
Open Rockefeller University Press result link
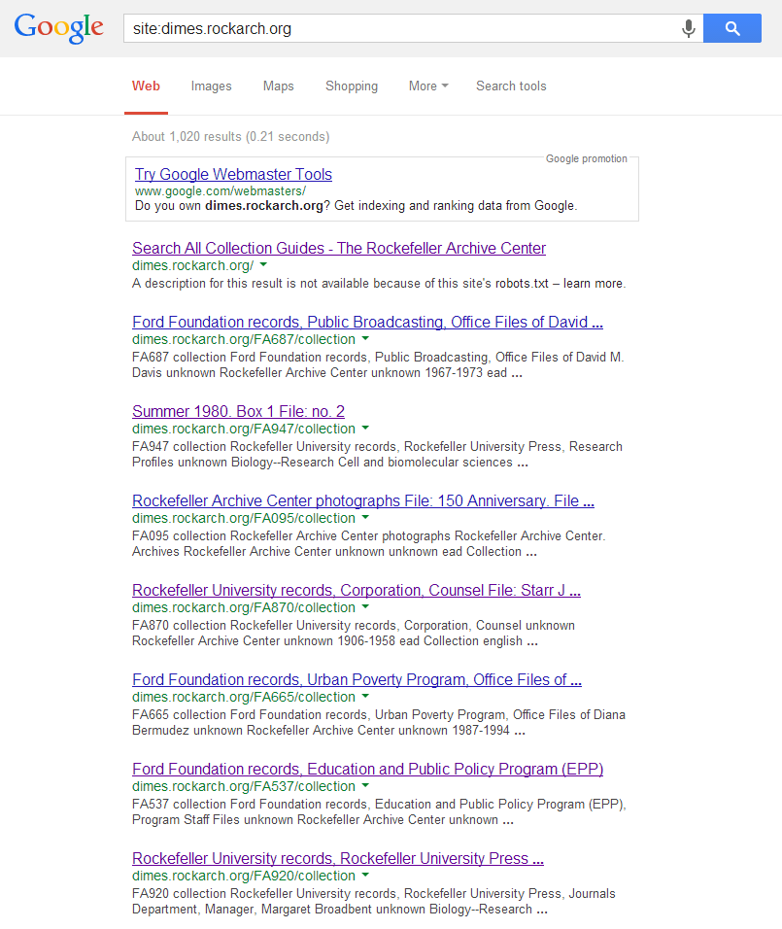(338, 859)
